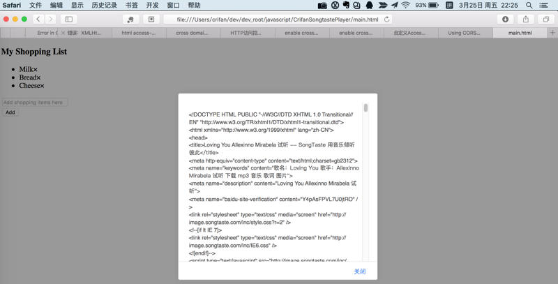Open the 窗口 menu
The width and height of the screenshot is (558, 284).
173,5
